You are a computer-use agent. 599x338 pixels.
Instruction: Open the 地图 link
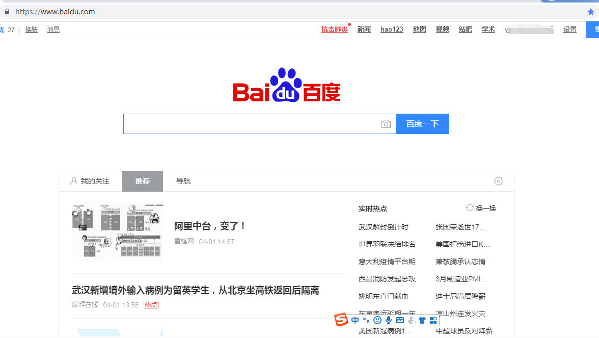[420, 30]
